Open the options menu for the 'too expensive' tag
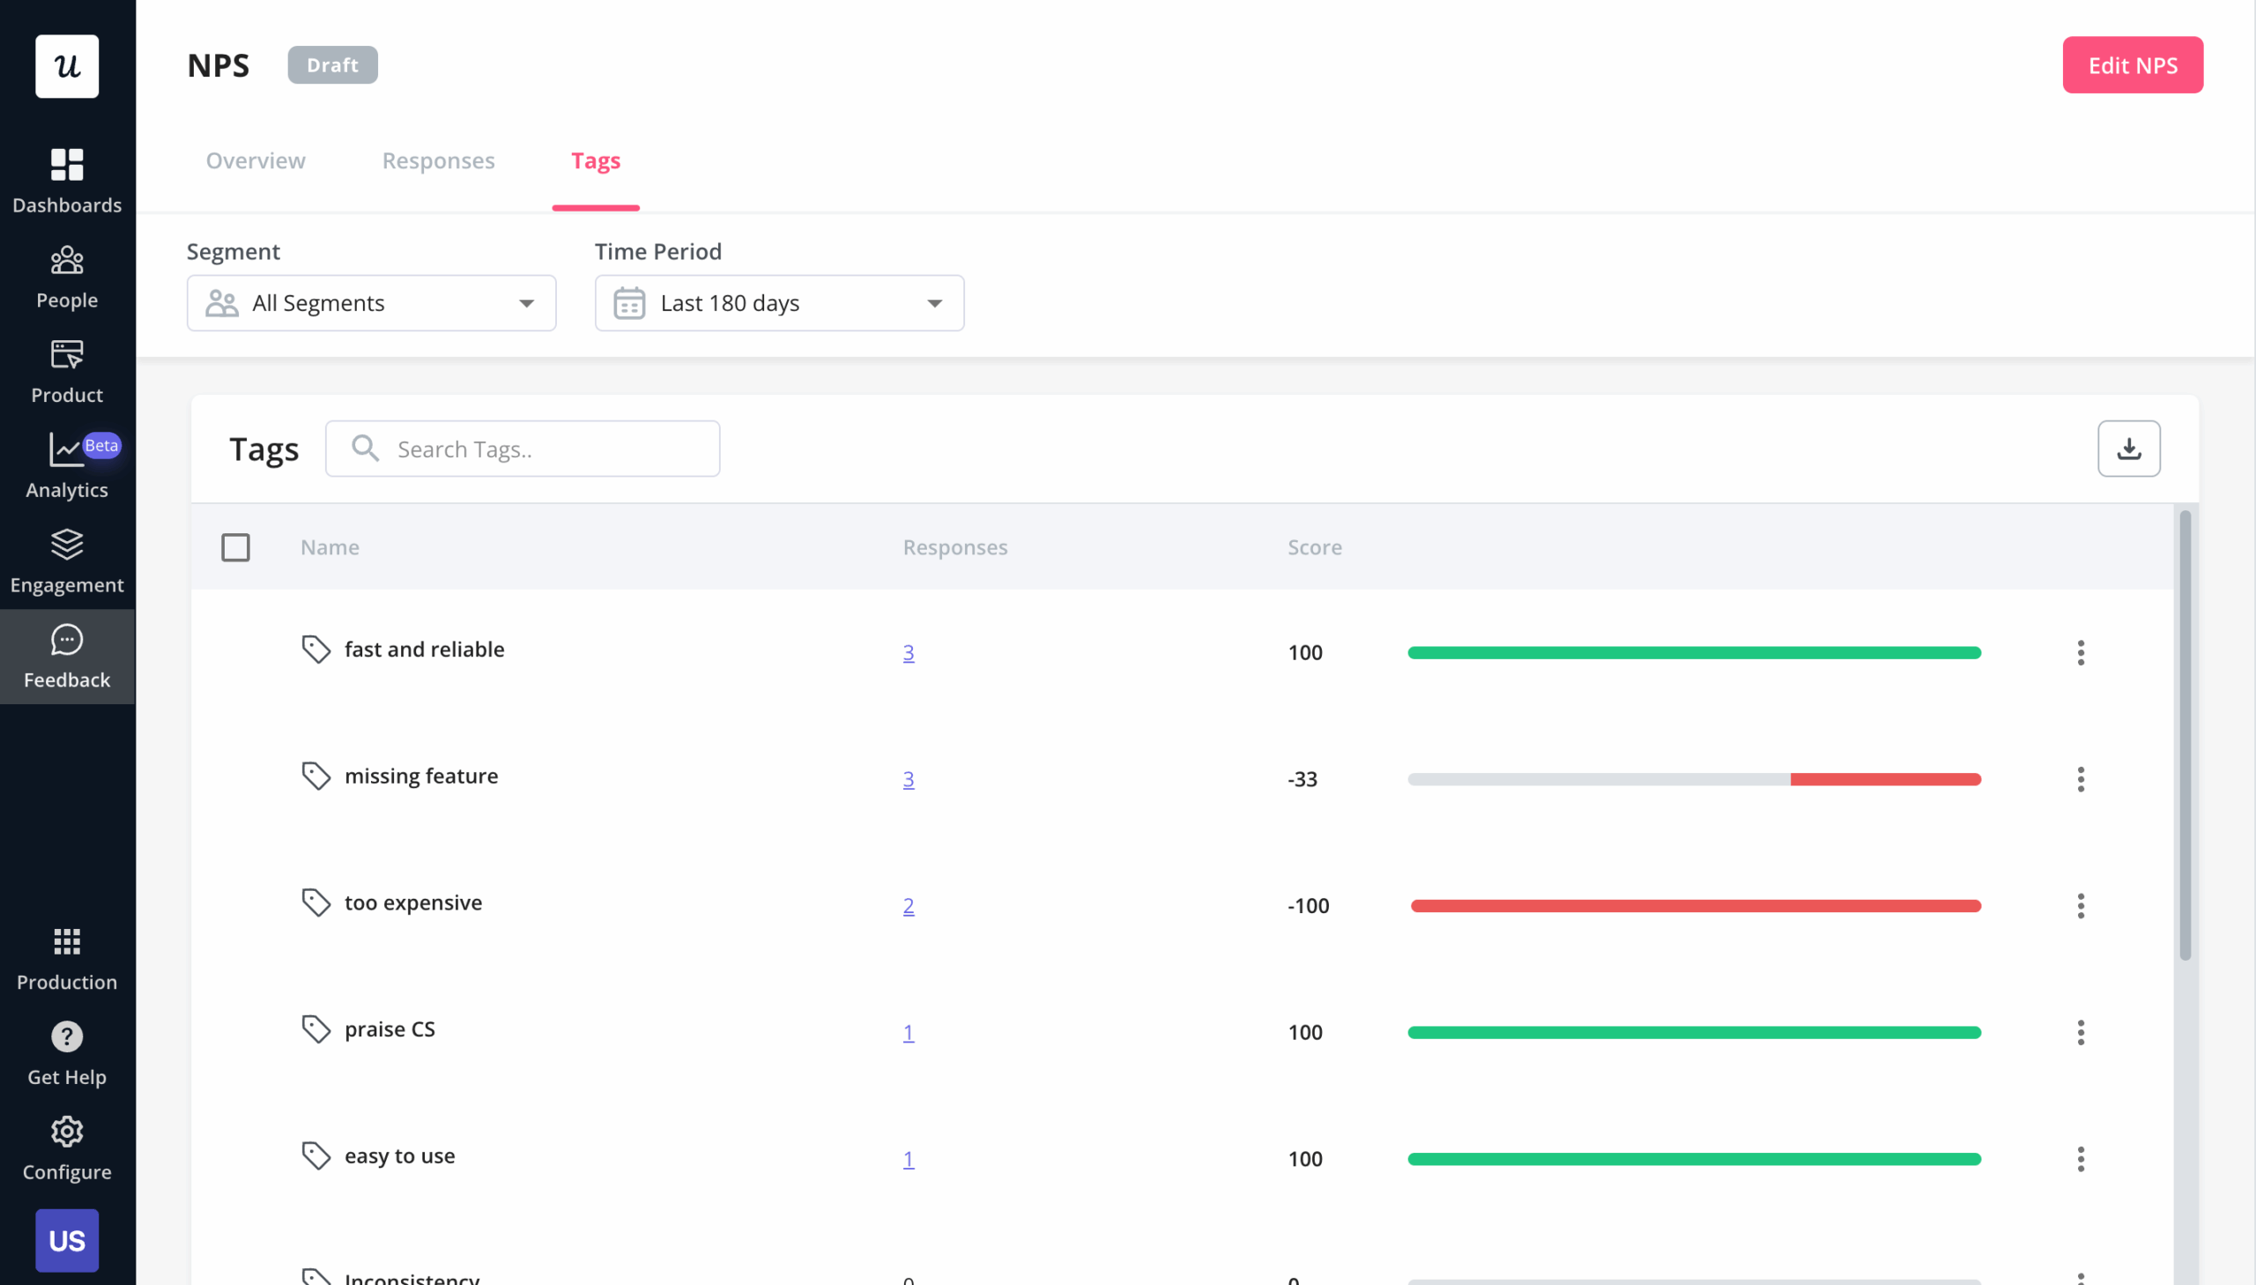The width and height of the screenshot is (2256, 1285). [2081, 904]
